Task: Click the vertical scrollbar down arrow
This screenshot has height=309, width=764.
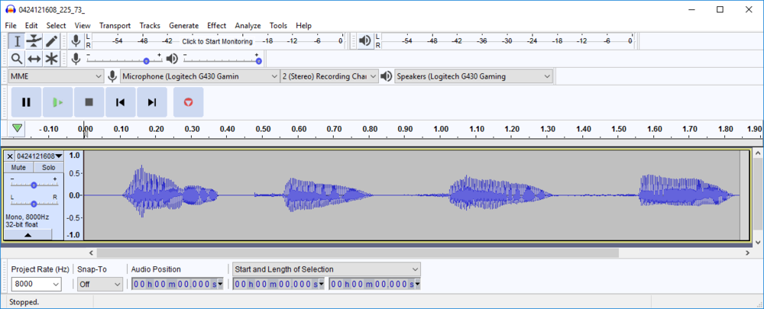Action: 758,242
